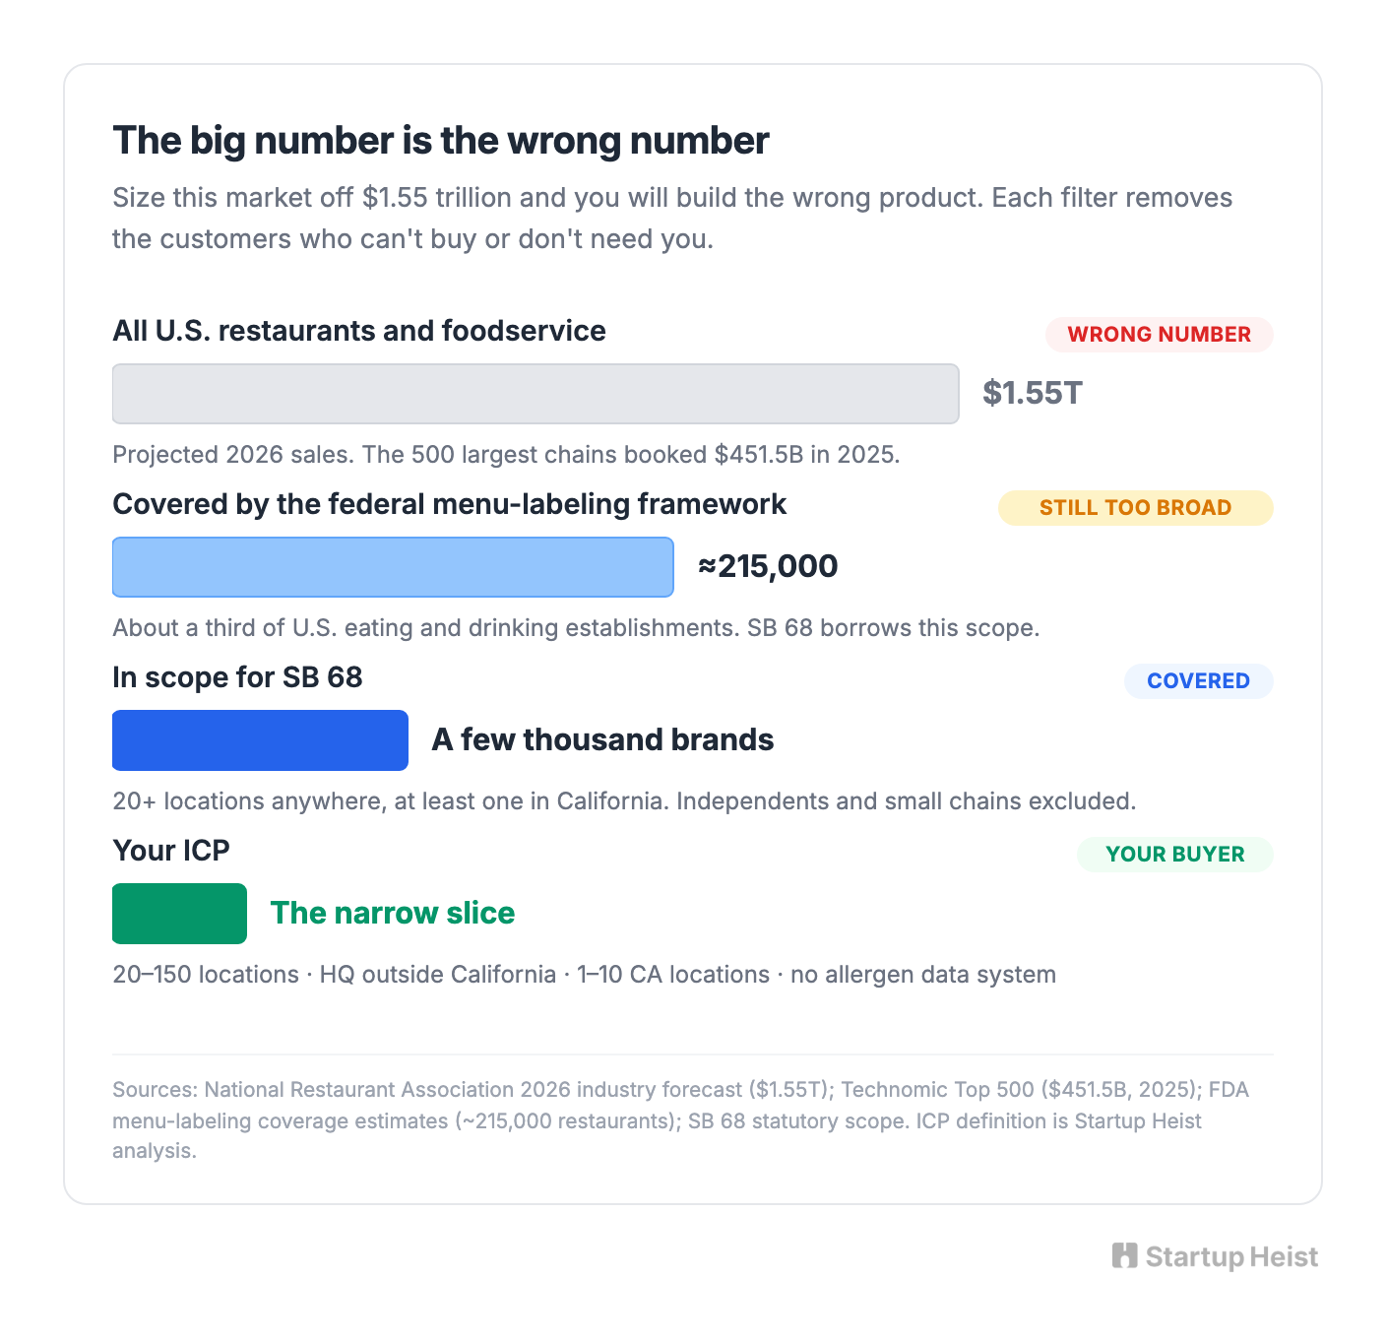Image resolution: width=1386 pixels, height=1341 pixels.
Task: Click the 'Your ICP' heading
Action: 171,851
